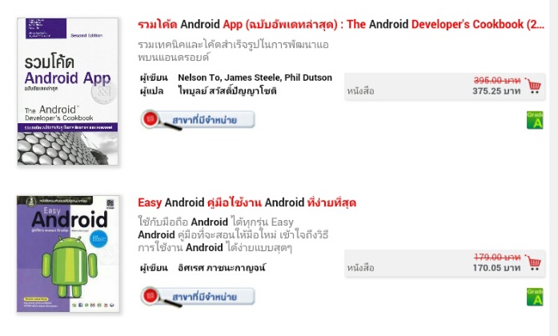Open the Easy Android book cover thumbnail

coord(68,254)
